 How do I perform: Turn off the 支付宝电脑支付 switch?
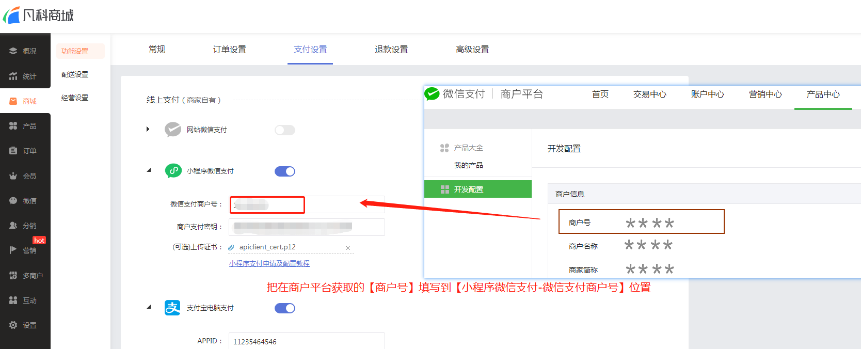(x=285, y=308)
